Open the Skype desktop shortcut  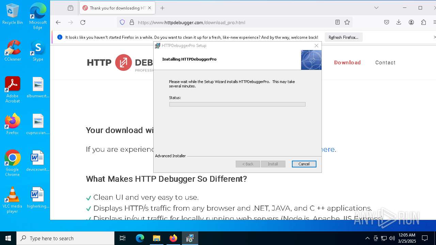pyautogui.click(x=38, y=51)
